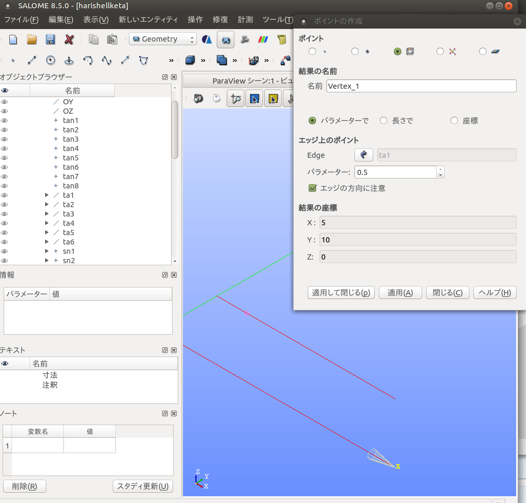Viewport: 526px width, 503px height.
Task: Select the create arc tool
Action: pyautogui.click(x=88, y=60)
